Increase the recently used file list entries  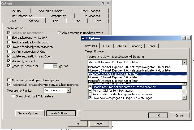55,65
